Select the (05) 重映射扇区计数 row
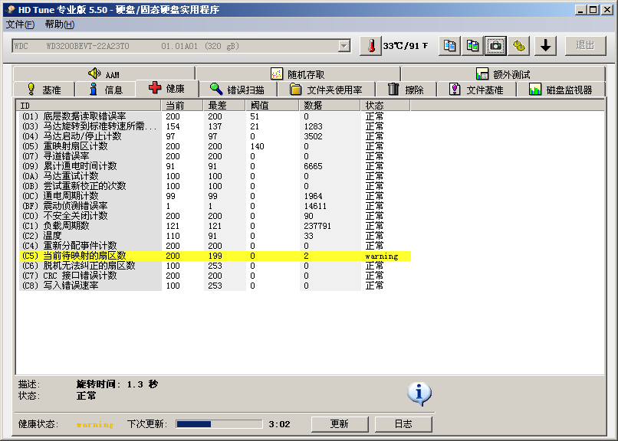 click(x=215, y=146)
